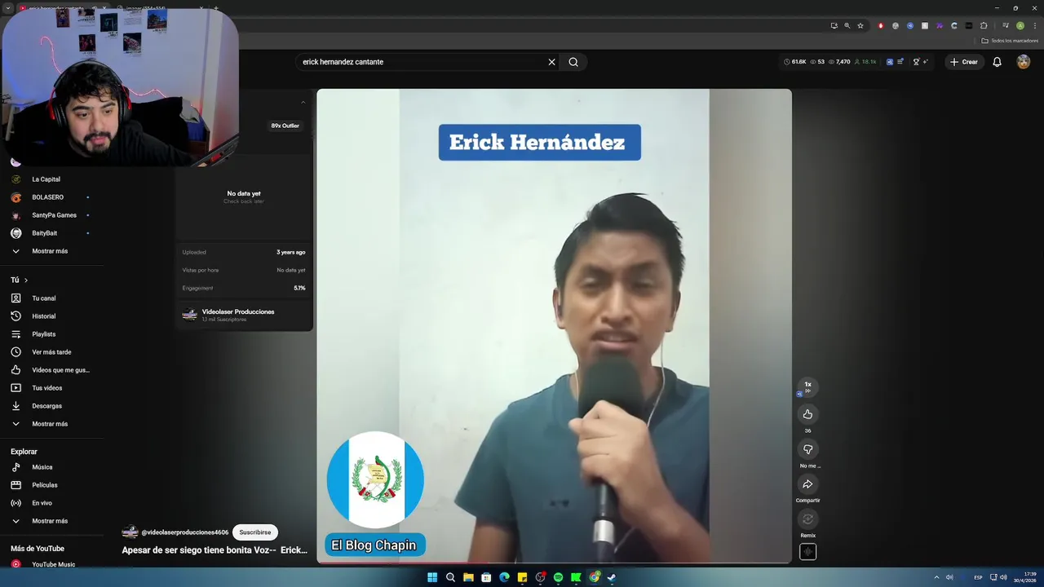Open the sound thumbnail below Remix
This screenshot has width=1044, height=587.
click(807, 552)
